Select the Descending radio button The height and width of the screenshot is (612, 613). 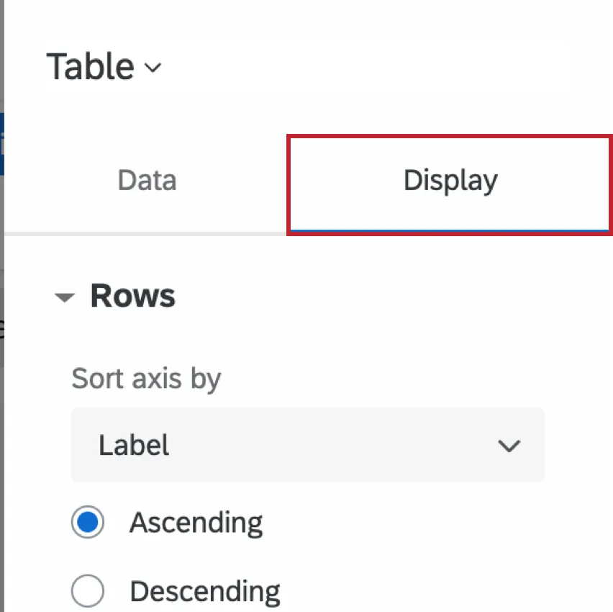[x=87, y=590]
